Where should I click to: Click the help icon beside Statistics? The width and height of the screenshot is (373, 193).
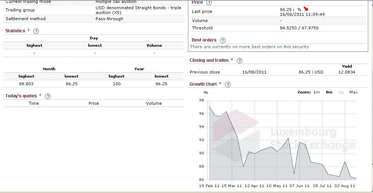(36, 31)
